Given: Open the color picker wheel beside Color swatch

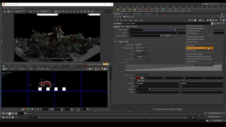Looking at the screenshot, I should click(x=142, y=78).
